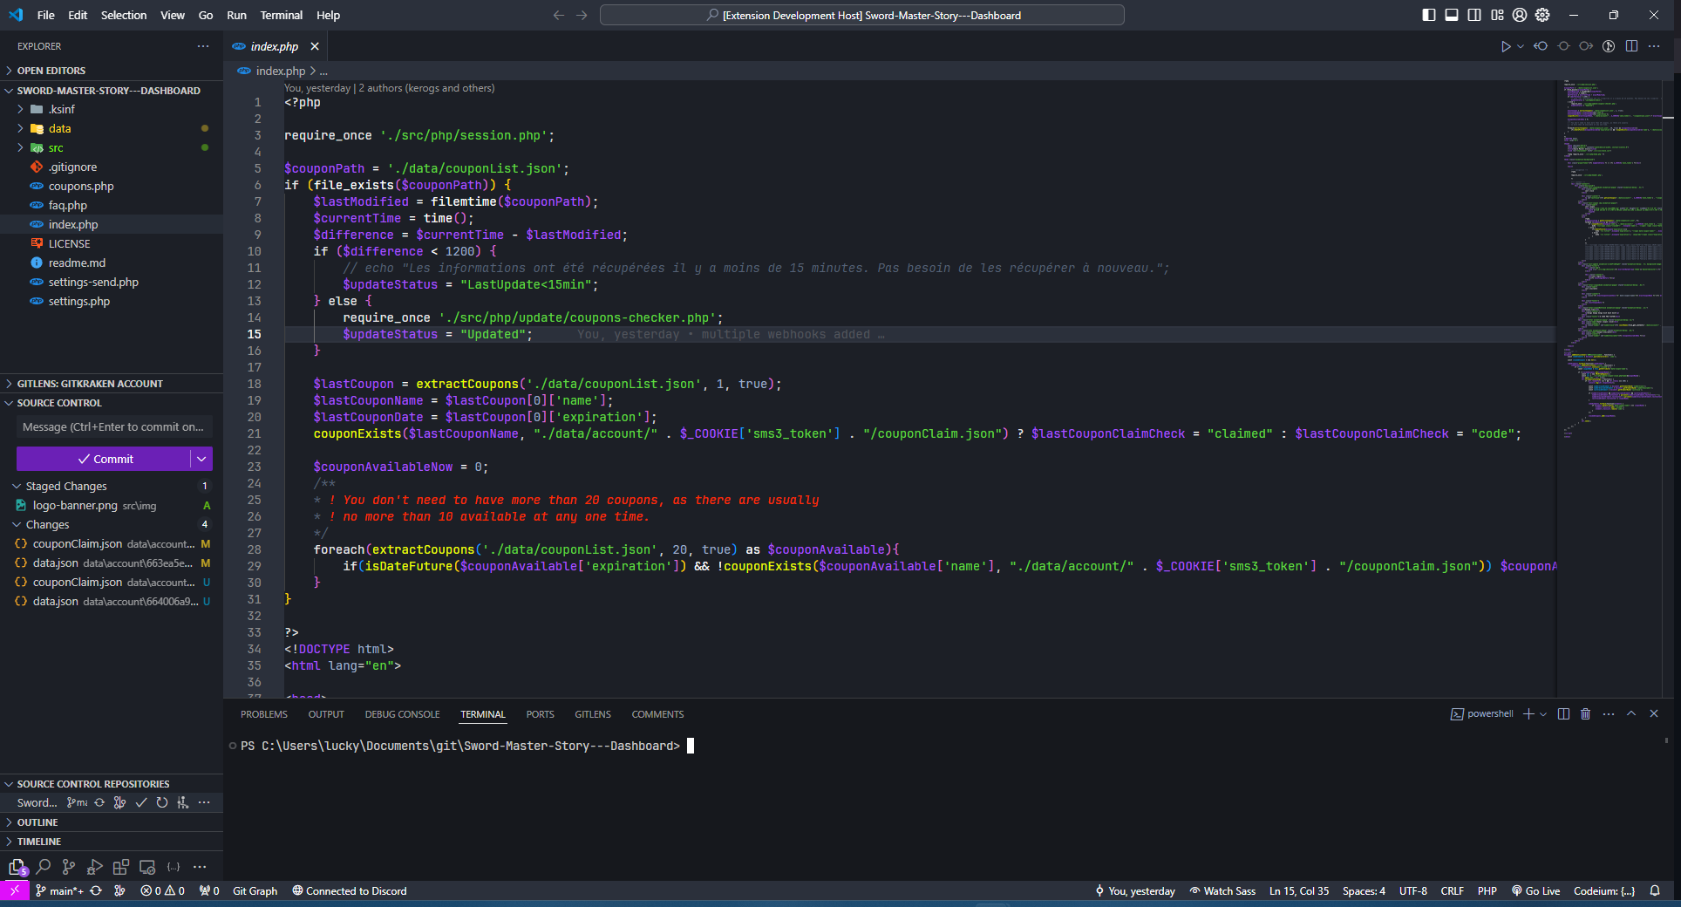The image size is (1681, 907).
Task: Click the sync changes icon in the repositories row
Action: [x=99, y=802]
